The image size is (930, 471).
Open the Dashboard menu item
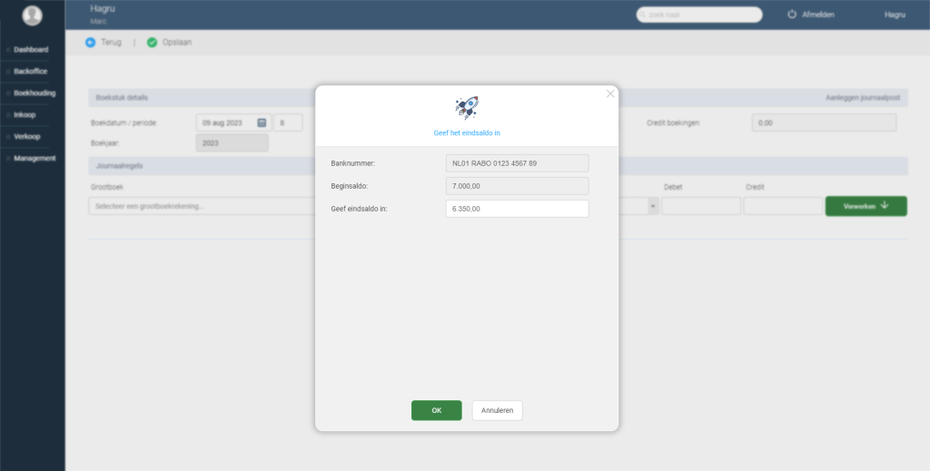[31, 50]
